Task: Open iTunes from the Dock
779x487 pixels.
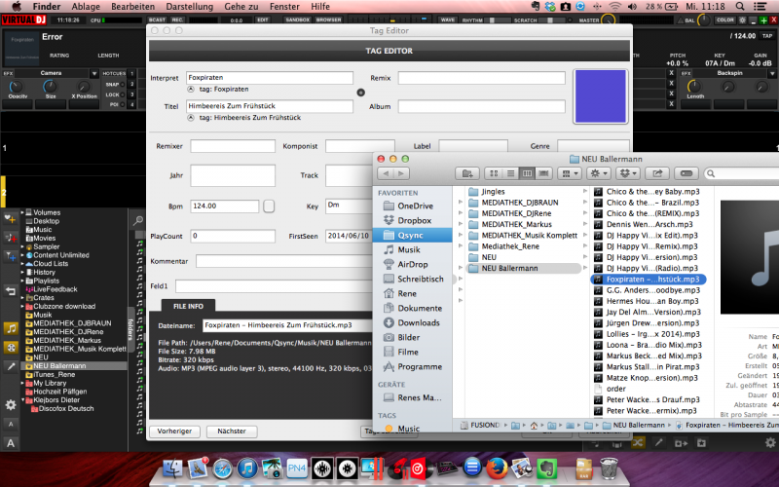Action: [248, 468]
